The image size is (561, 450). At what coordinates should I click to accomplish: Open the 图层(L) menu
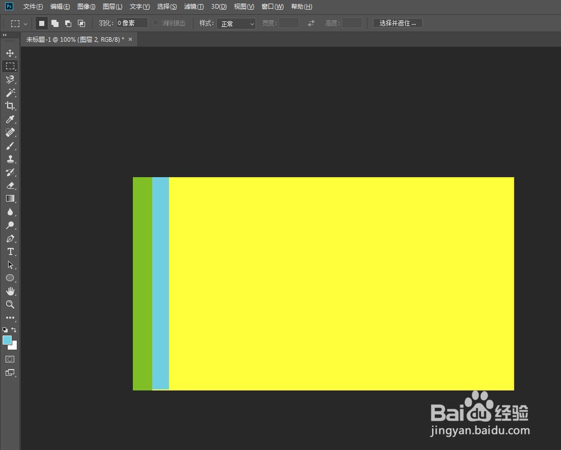click(112, 6)
